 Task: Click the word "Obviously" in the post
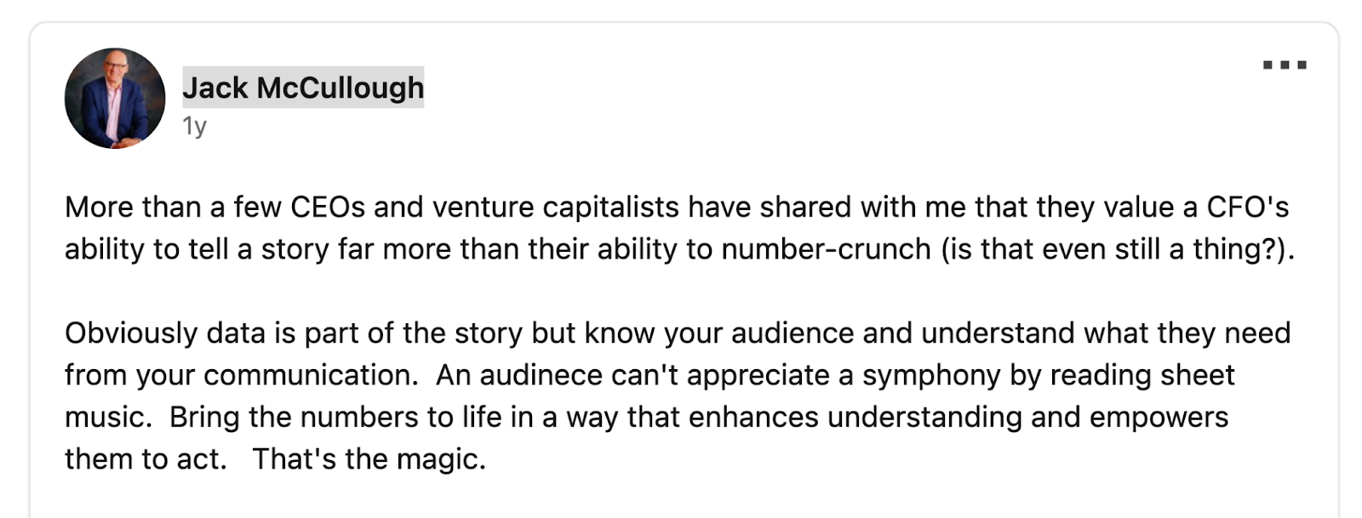(x=130, y=333)
